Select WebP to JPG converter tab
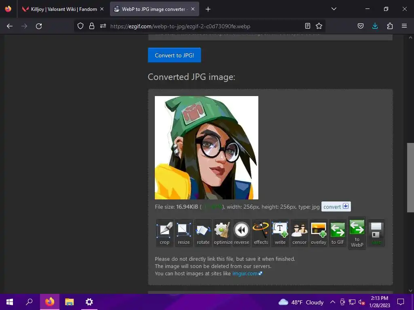This screenshot has height=310, width=414. [x=154, y=9]
